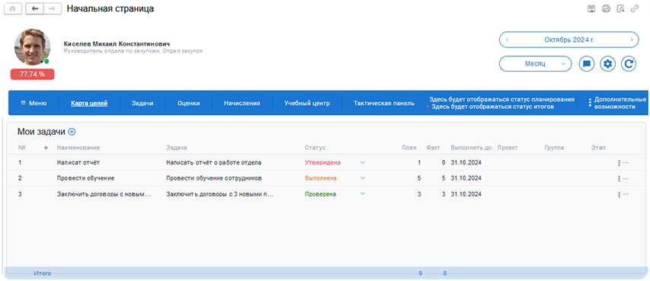
Task: Click the Мои задачи heading
Action: click(41, 132)
